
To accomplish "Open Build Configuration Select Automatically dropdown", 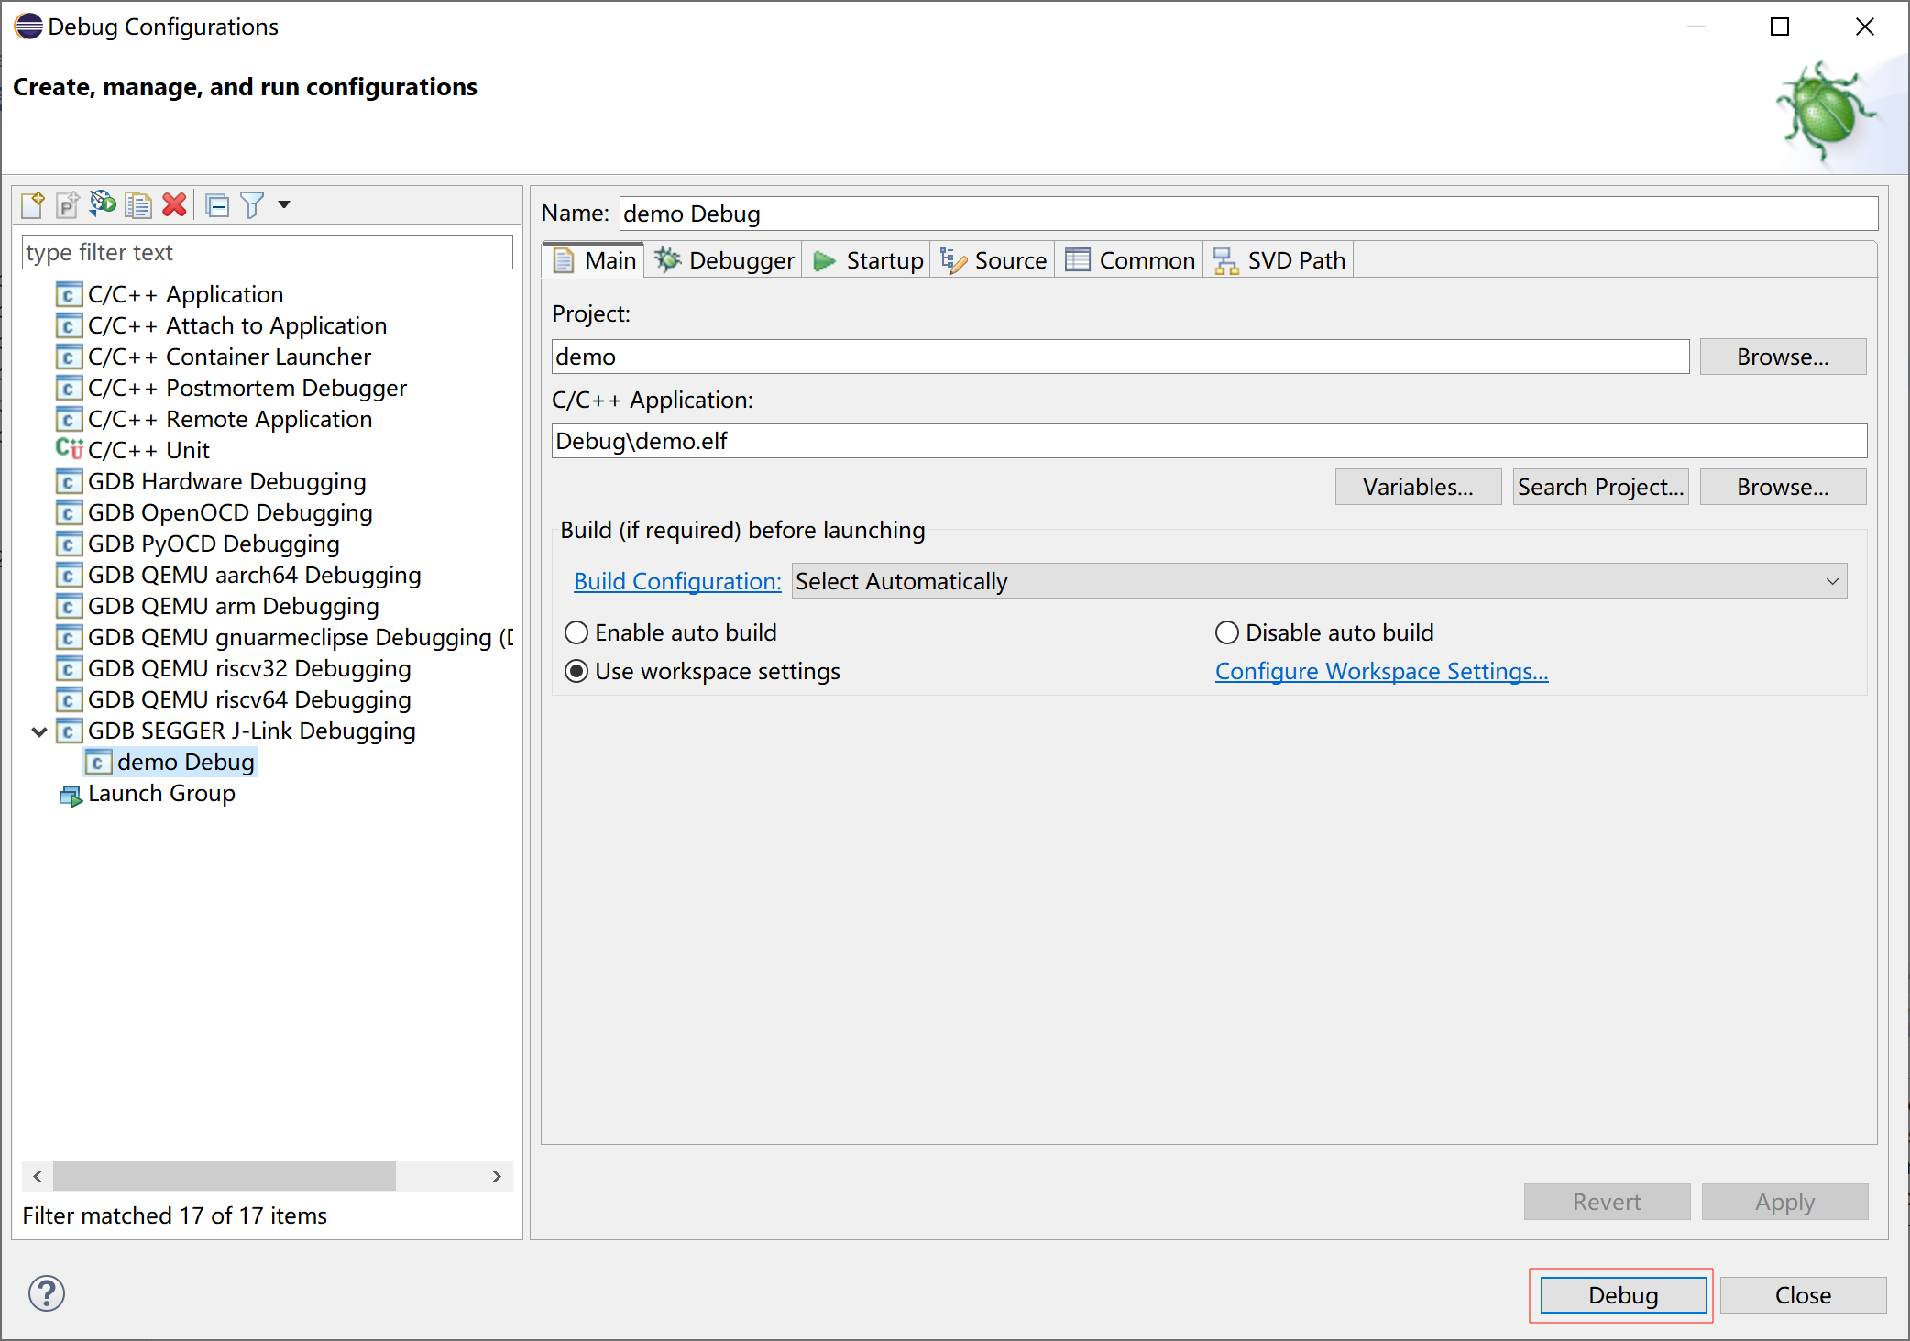I will pyautogui.click(x=1319, y=581).
